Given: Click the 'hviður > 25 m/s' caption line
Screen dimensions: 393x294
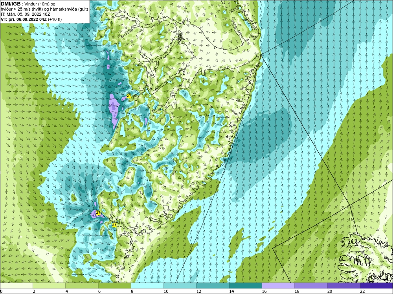Looking at the screenshot, I should [44, 9].
